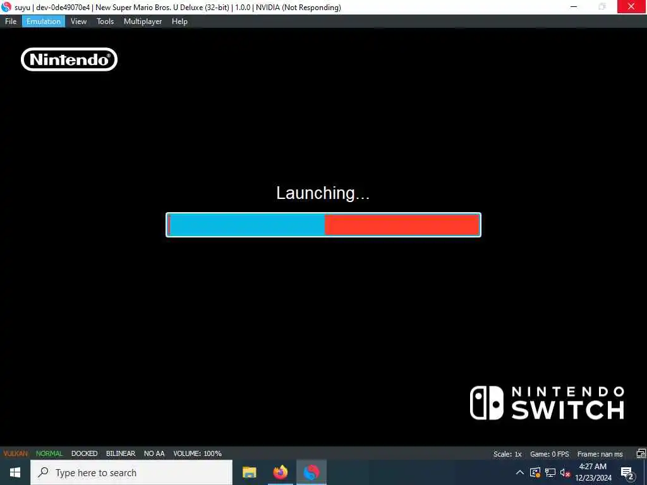Viewport: 647px width, 485px height.
Task: Click the muted volume tray icon
Action: point(565,472)
